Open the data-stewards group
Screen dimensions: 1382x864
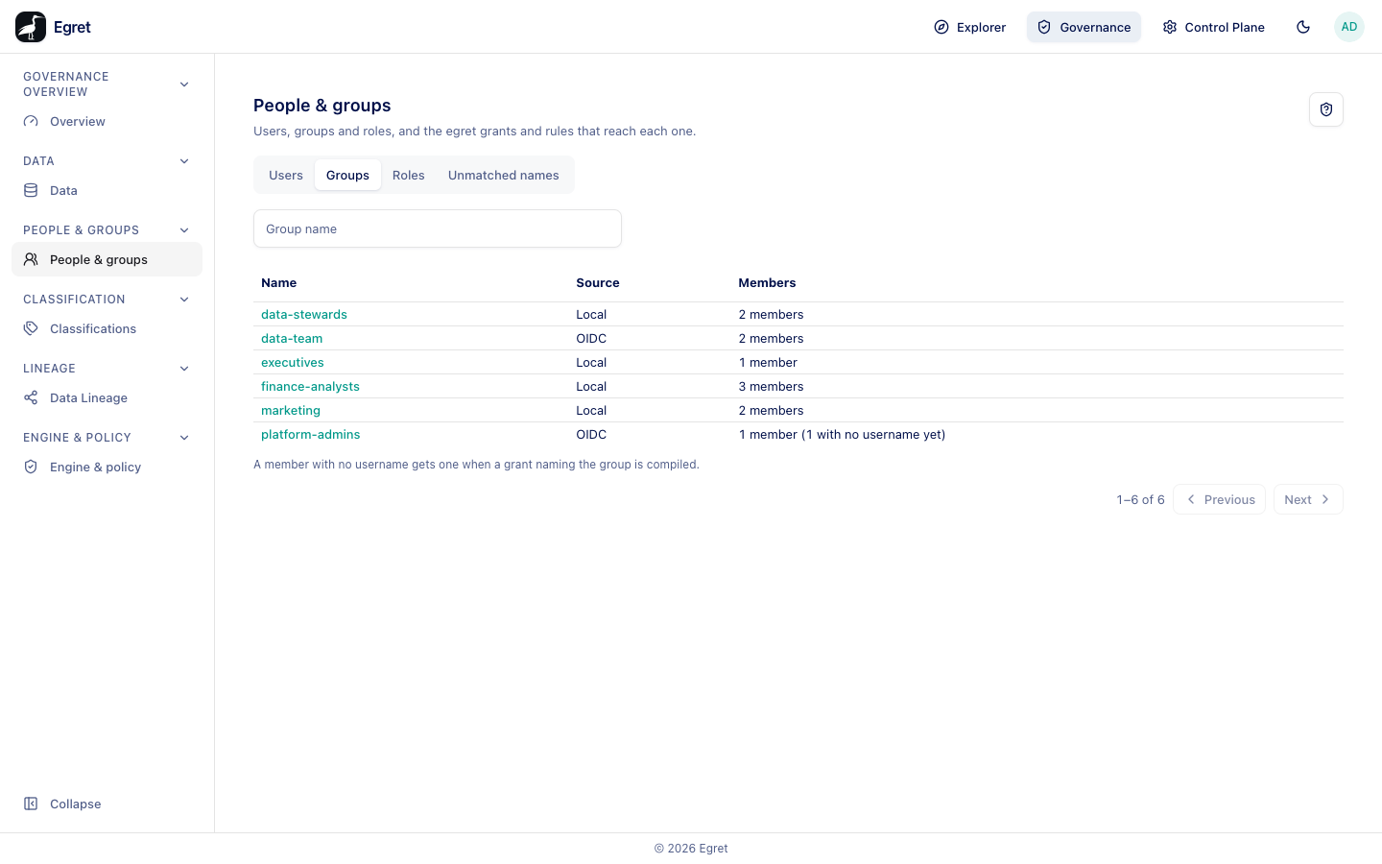(304, 314)
